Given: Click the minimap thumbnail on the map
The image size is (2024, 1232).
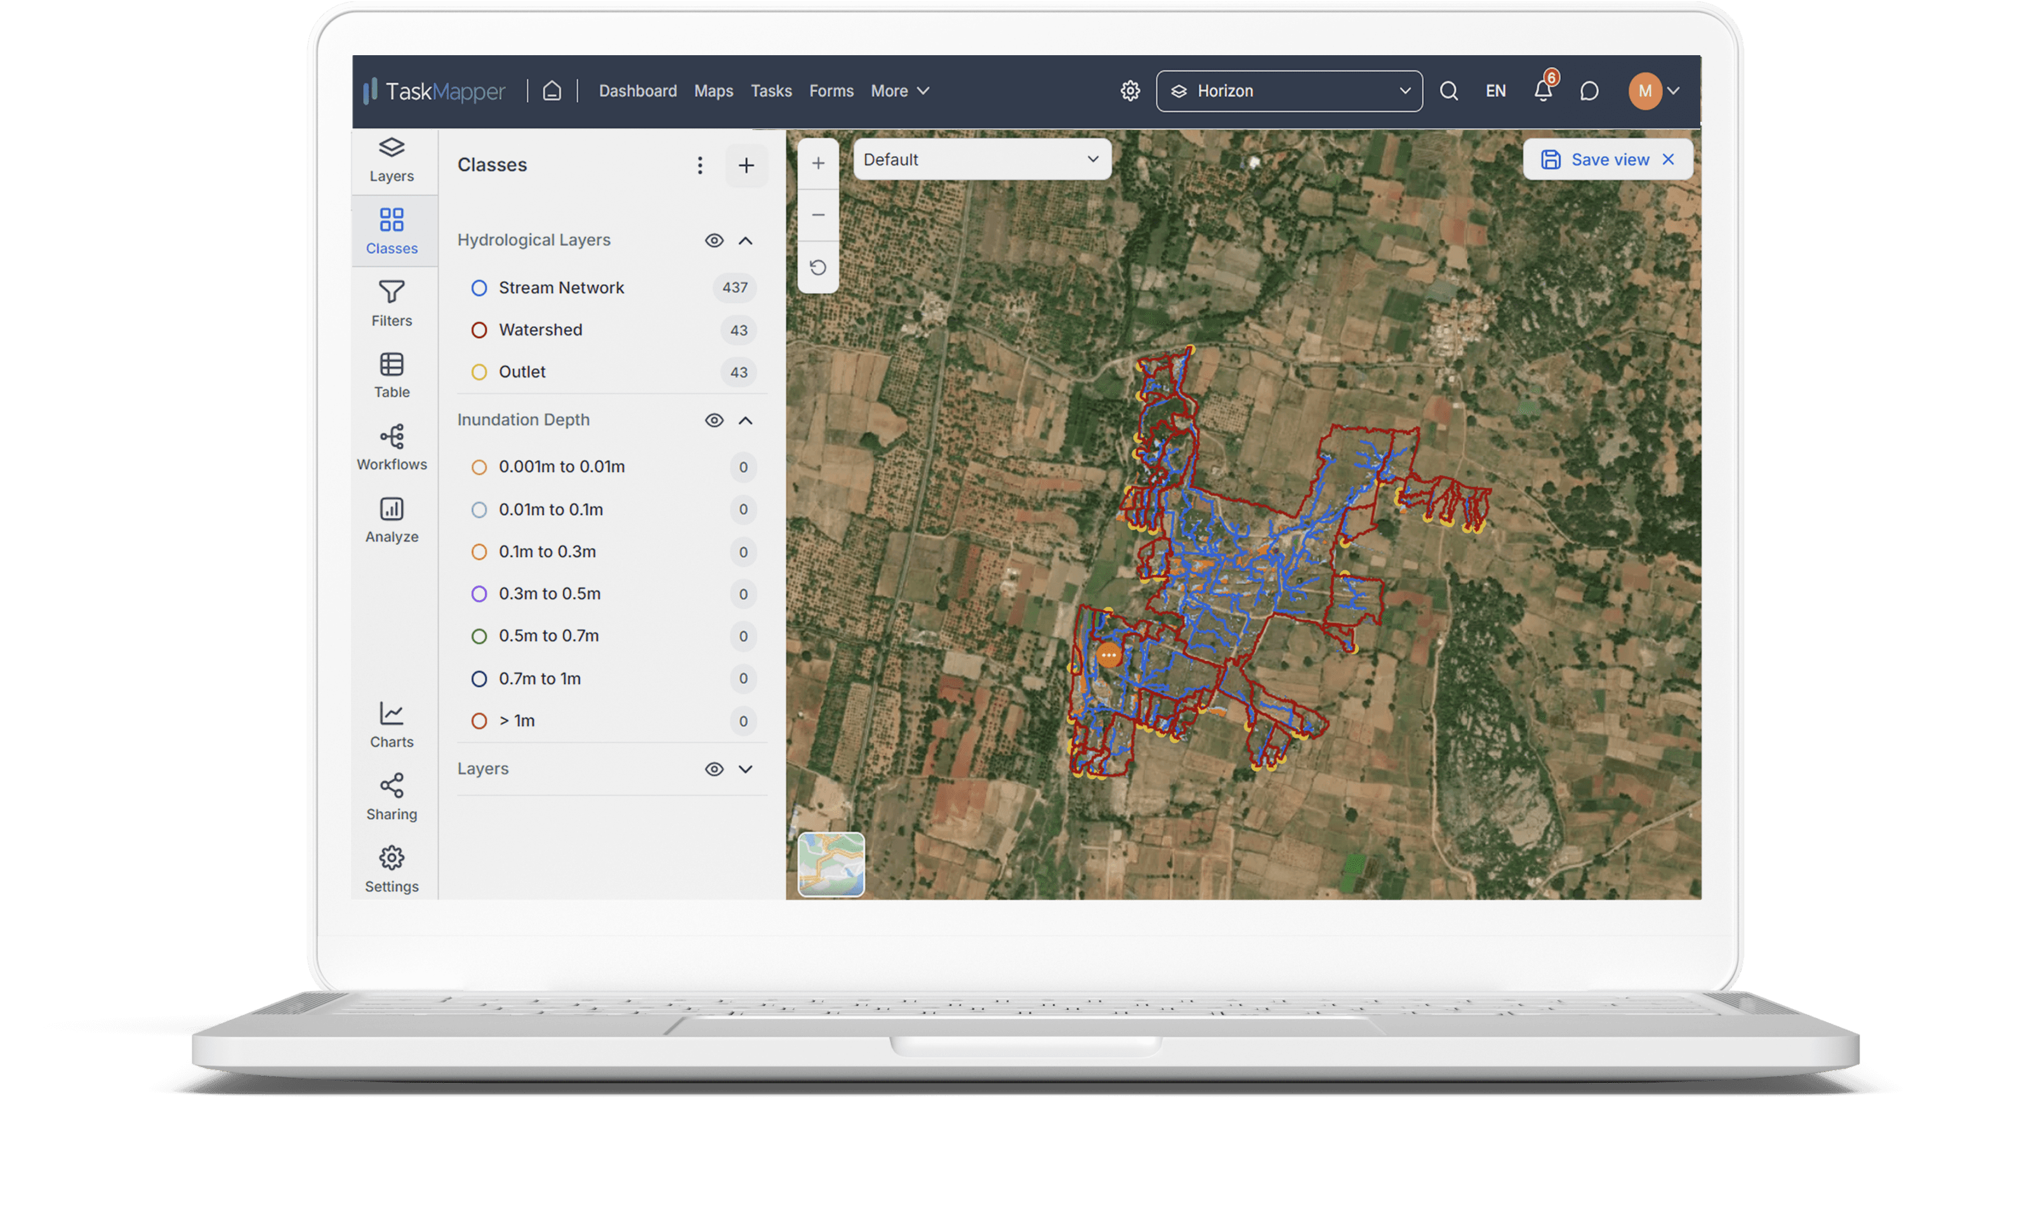Looking at the screenshot, I should pyautogui.click(x=831, y=863).
